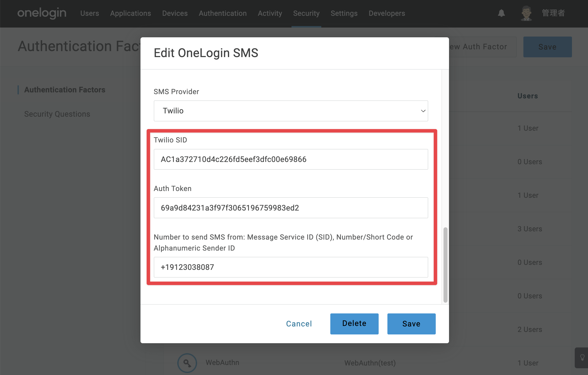Click the SMS sender number field
Image resolution: width=588 pixels, height=375 pixels.
coord(291,267)
